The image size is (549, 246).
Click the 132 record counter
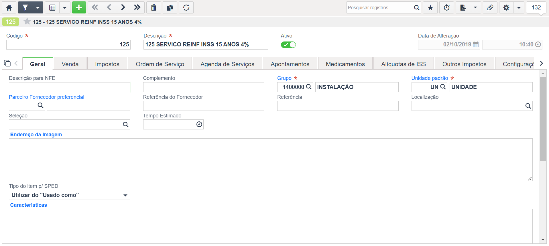coord(536,8)
